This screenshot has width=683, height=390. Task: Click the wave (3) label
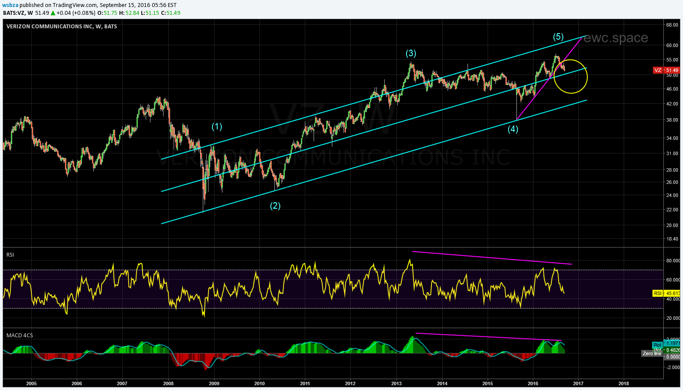[x=411, y=53]
